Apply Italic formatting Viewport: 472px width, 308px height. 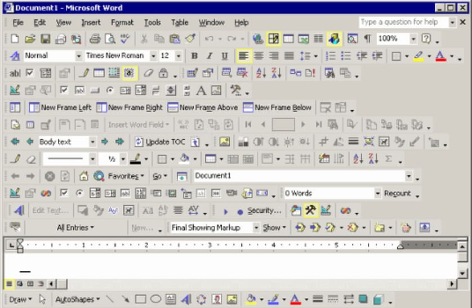click(210, 56)
